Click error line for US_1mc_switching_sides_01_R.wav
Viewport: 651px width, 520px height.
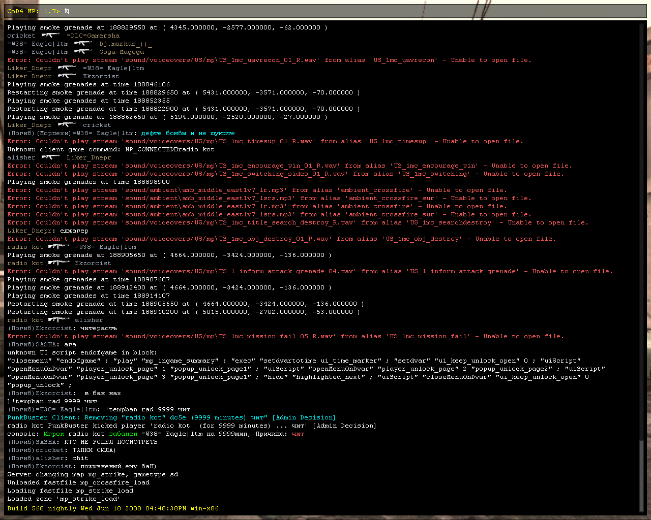[286, 174]
